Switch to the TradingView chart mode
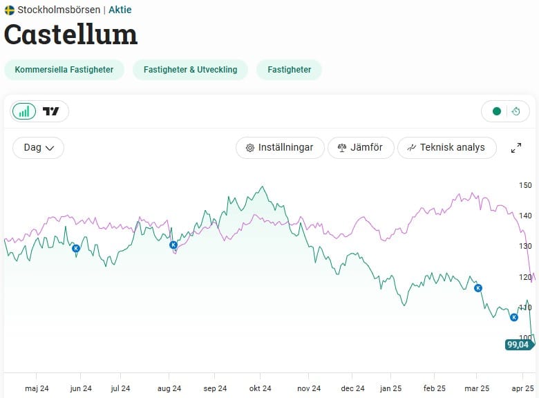539x398 pixels. pos(51,111)
